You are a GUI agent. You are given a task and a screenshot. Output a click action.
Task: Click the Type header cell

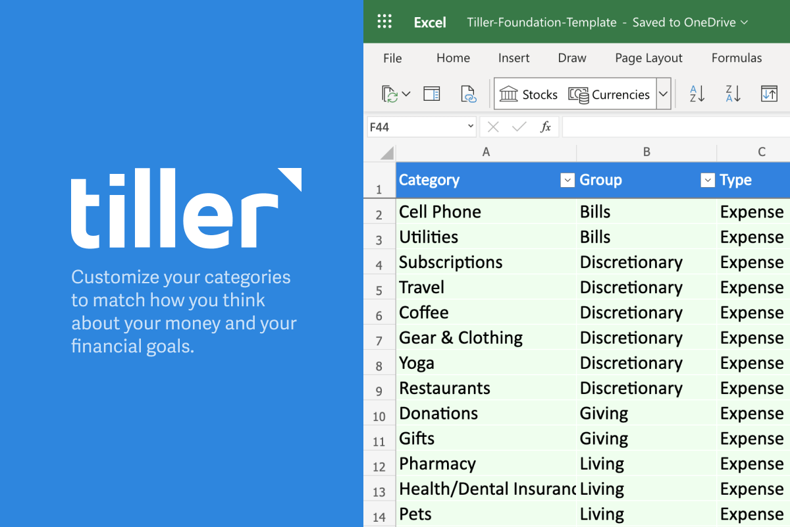(x=754, y=180)
